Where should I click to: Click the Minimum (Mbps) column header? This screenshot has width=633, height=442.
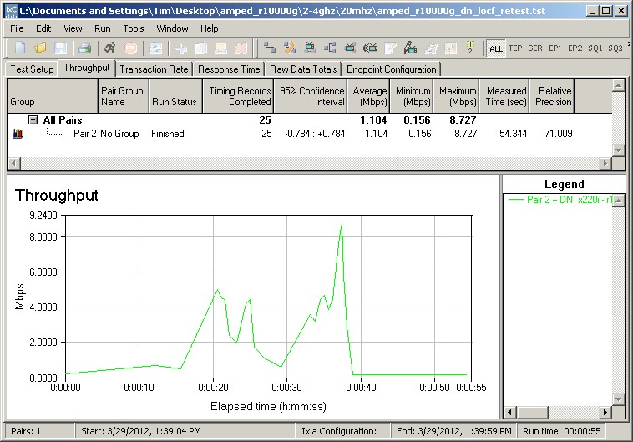[x=413, y=96]
